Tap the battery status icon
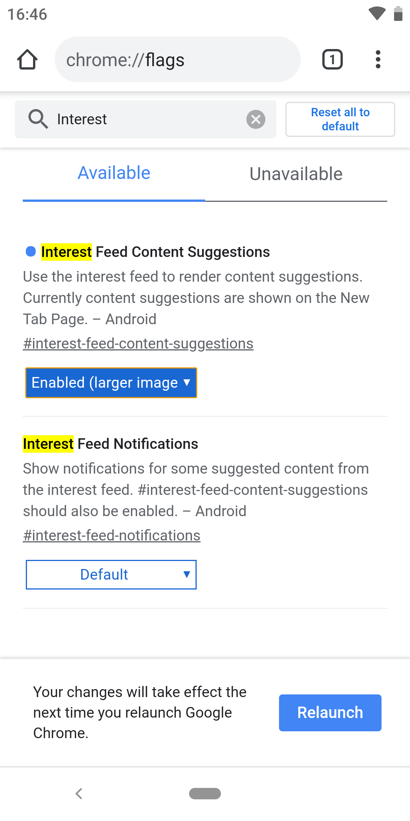 point(398,14)
